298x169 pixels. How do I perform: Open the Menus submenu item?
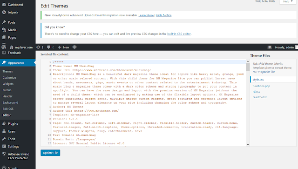pos(7,90)
